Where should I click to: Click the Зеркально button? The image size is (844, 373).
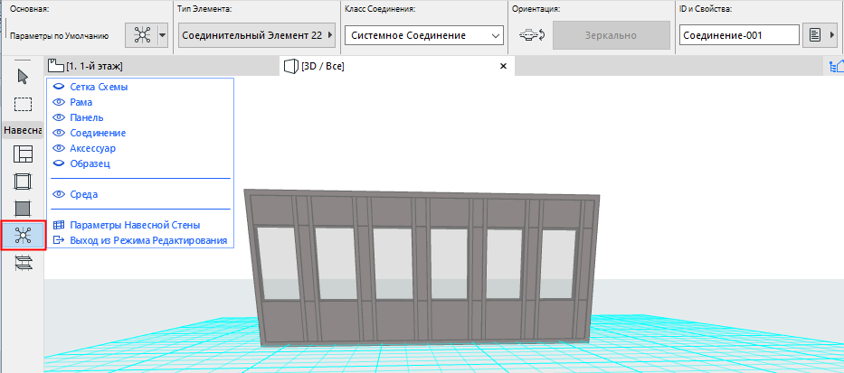pyautogui.click(x=611, y=35)
